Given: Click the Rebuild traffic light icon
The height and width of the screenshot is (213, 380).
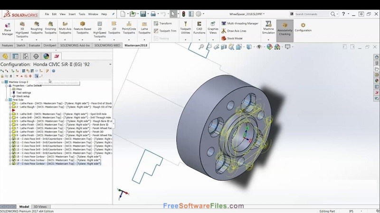Looking at the screenshot, I should tap(184, 14).
